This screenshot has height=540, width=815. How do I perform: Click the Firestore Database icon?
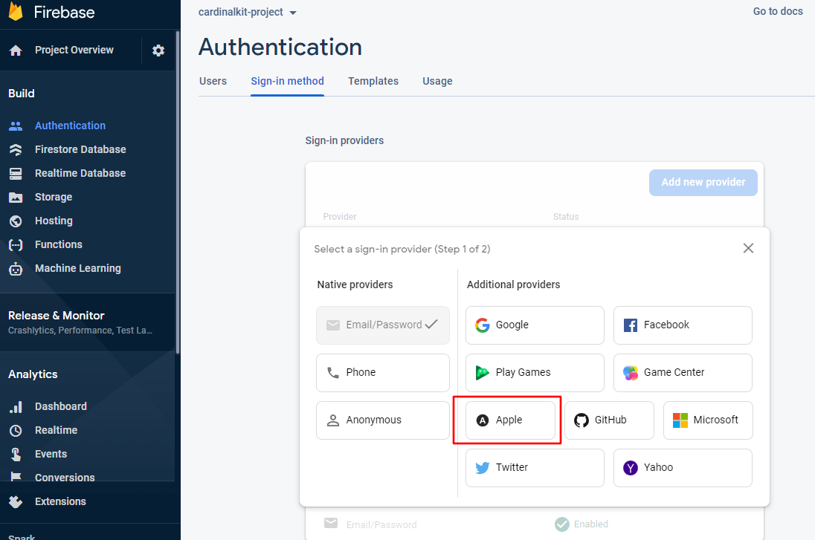click(16, 149)
